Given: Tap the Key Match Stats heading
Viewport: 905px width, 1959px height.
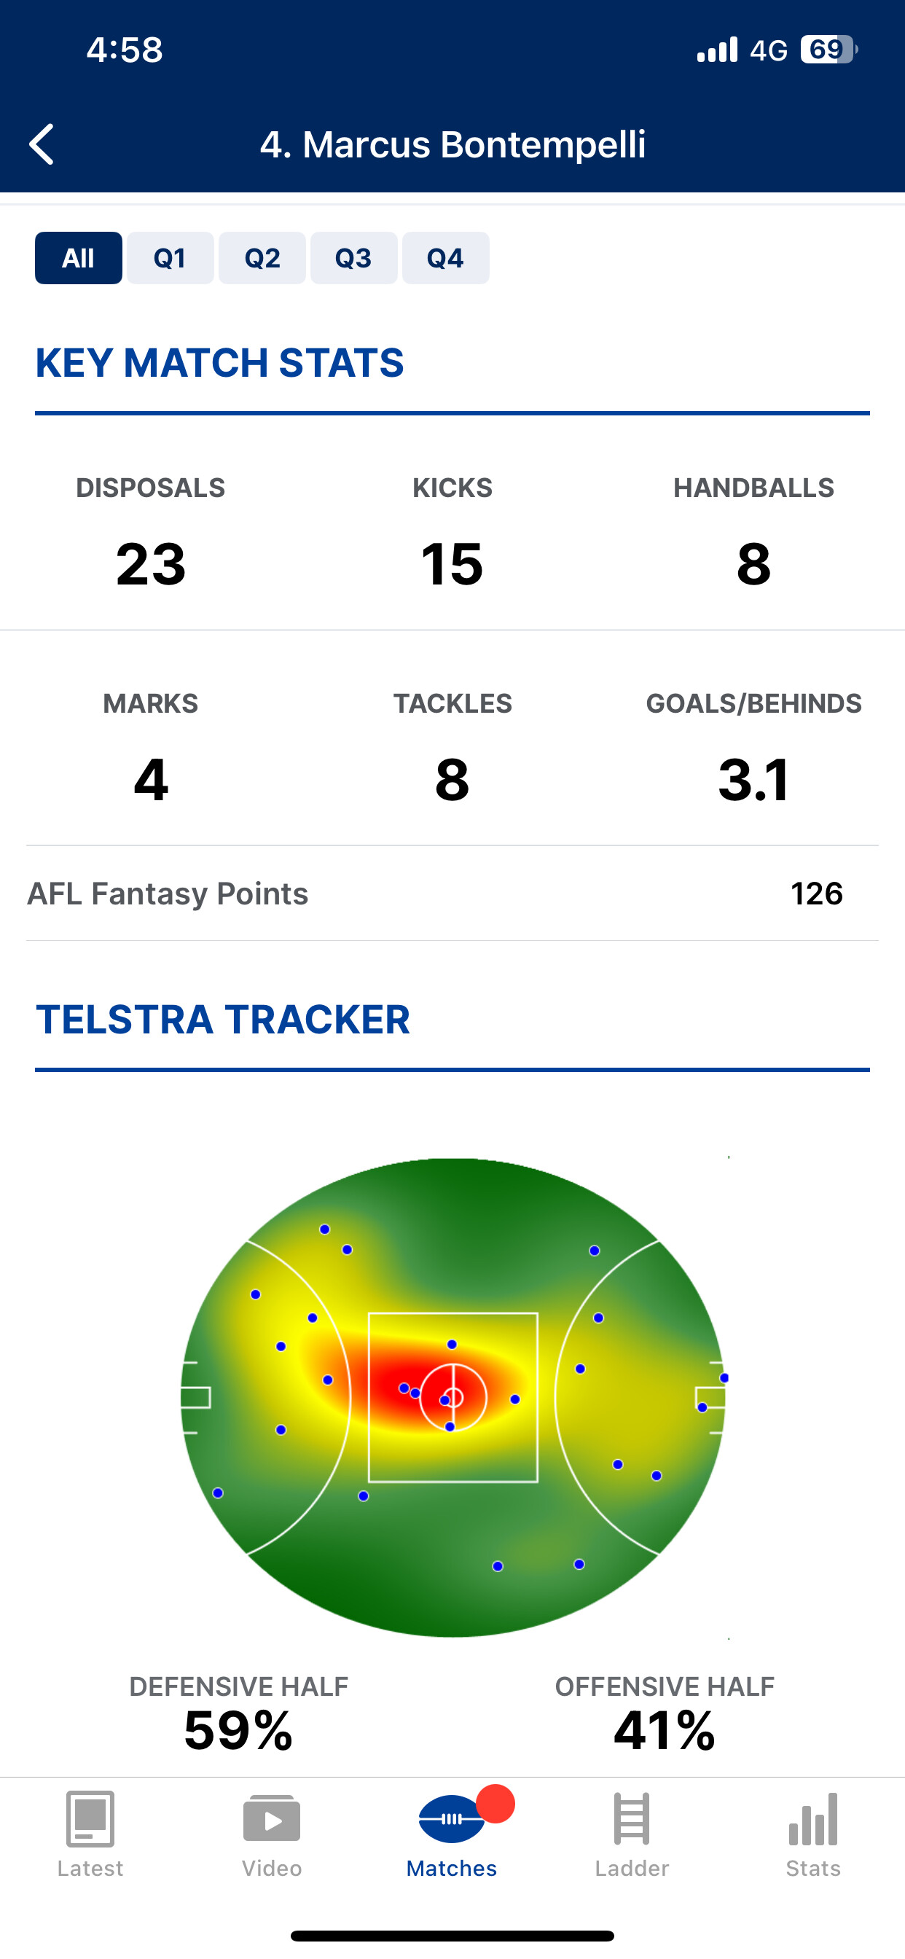Looking at the screenshot, I should [220, 363].
